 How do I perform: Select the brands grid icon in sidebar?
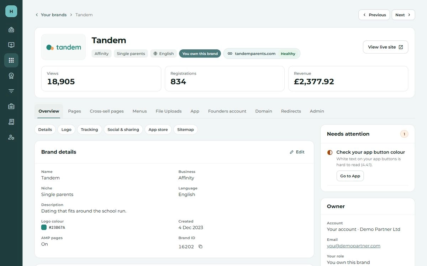tap(11, 60)
